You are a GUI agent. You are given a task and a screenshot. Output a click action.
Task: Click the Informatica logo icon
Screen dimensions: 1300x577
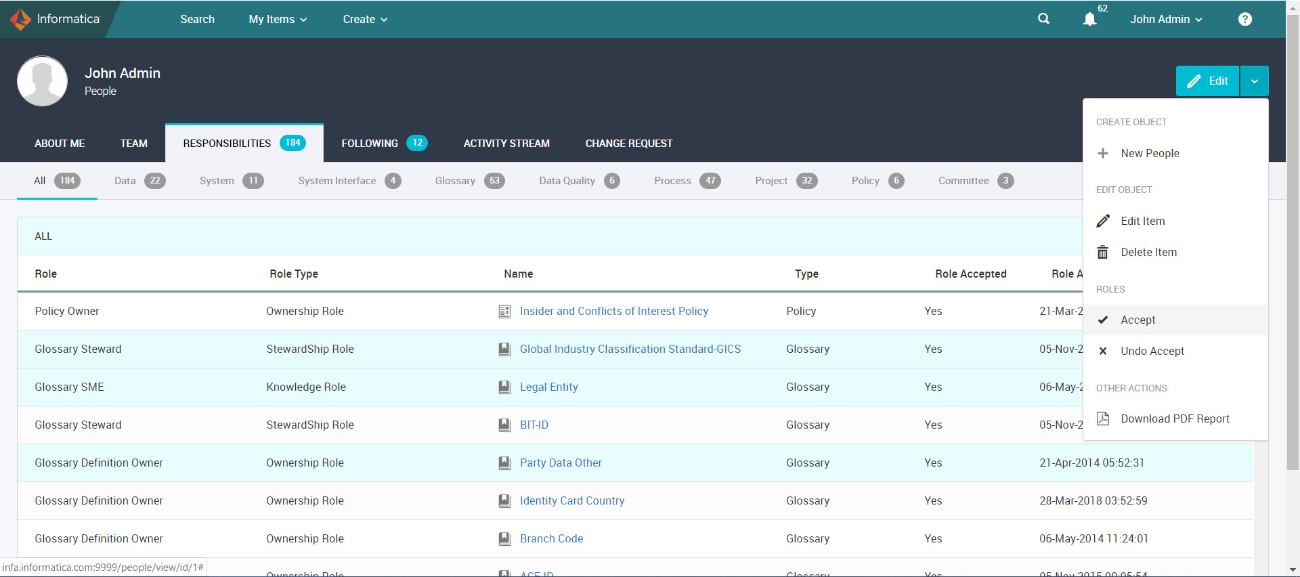[x=20, y=19]
